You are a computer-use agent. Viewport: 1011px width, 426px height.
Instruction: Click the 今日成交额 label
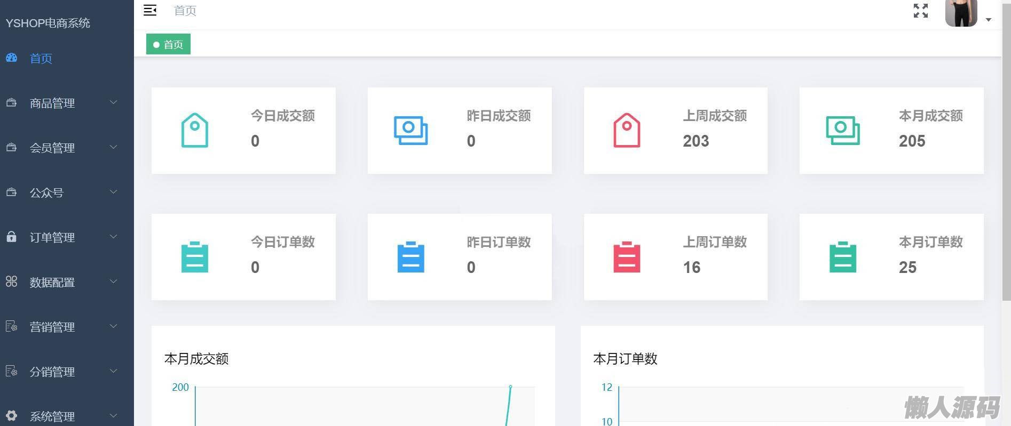pyautogui.click(x=283, y=116)
